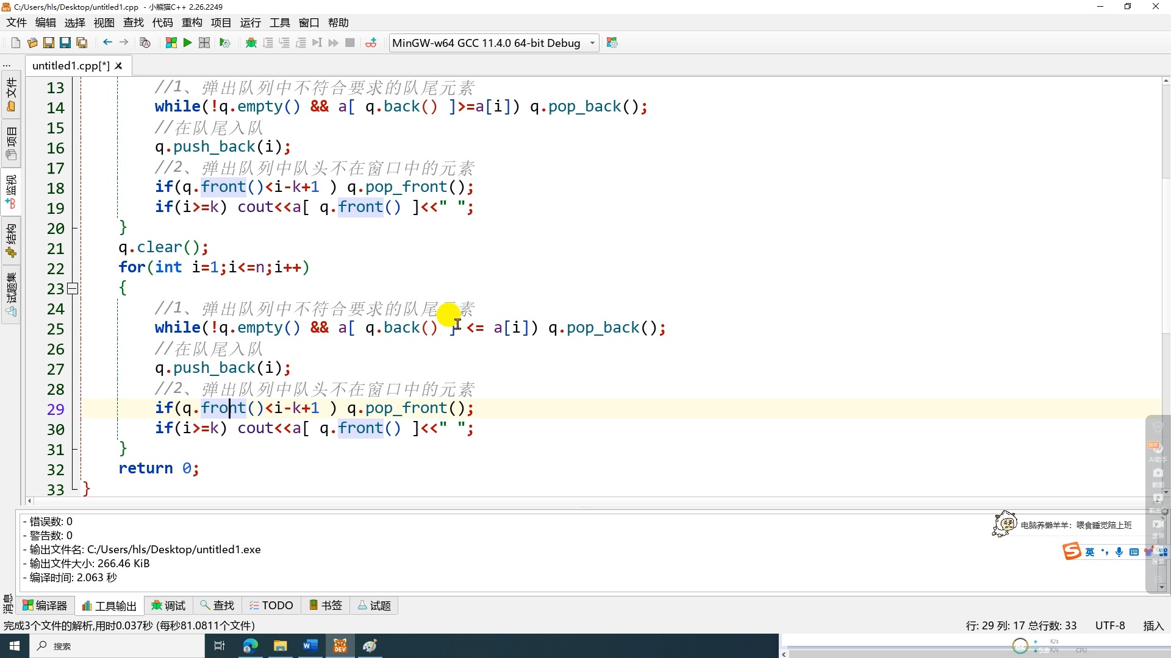Click the Sogou soft keyboard icon

[x=1134, y=552]
